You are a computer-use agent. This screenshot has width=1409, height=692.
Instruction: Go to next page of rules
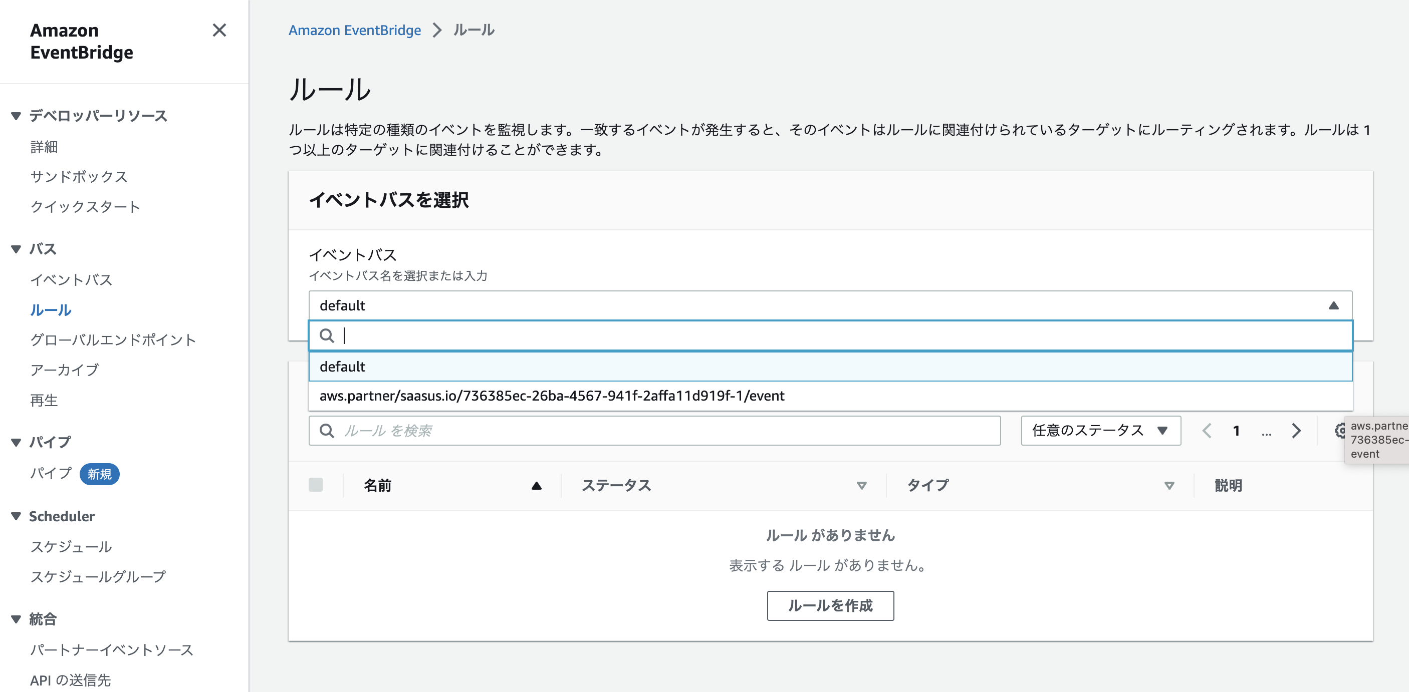click(x=1296, y=431)
